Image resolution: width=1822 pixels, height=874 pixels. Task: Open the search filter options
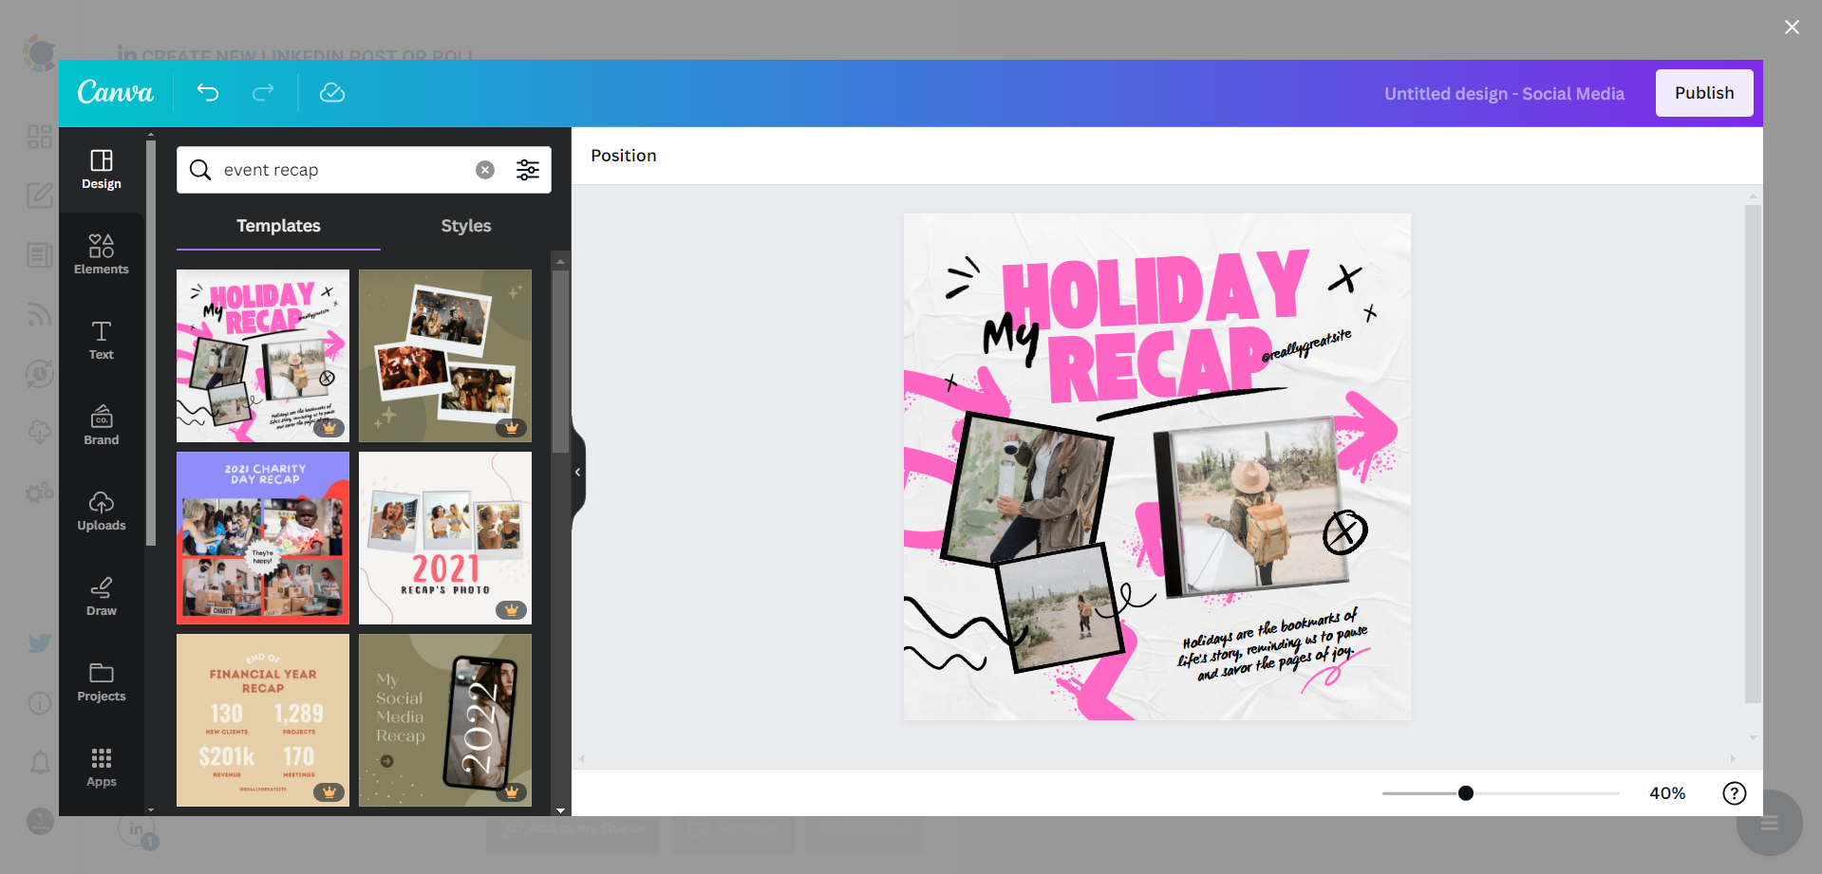tap(528, 169)
